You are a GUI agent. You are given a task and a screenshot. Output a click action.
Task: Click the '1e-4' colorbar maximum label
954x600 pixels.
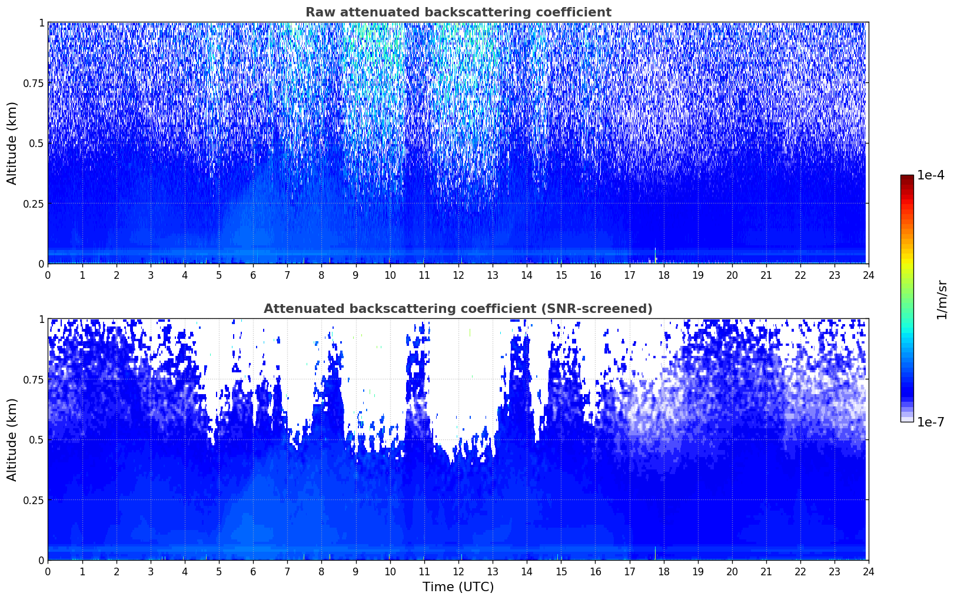930,175
